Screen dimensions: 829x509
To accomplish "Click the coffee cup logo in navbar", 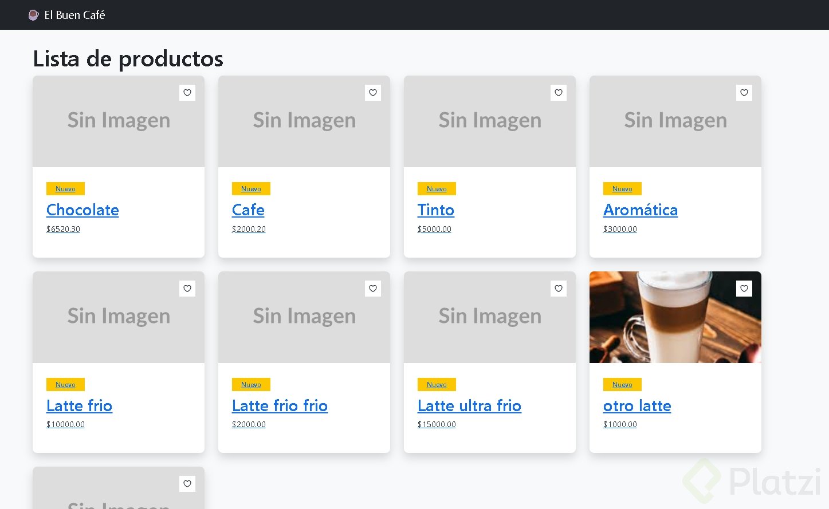I will tap(33, 15).
